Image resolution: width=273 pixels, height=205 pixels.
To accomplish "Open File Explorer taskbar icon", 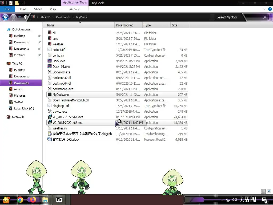I will [x=45, y=200].
